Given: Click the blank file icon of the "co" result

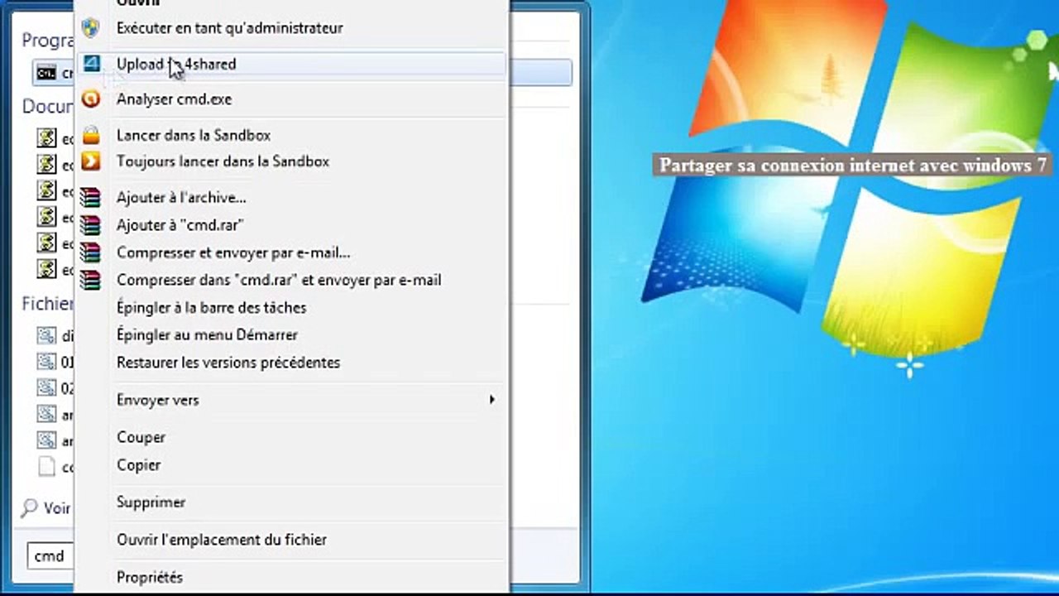Looking at the screenshot, I should pos(46,467).
